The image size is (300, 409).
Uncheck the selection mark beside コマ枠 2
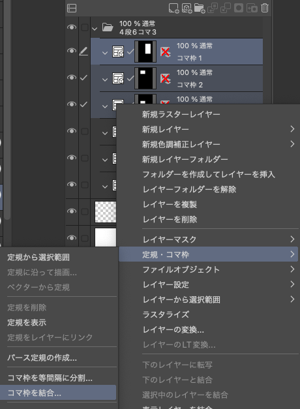pyautogui.click(x=83, y=78)
